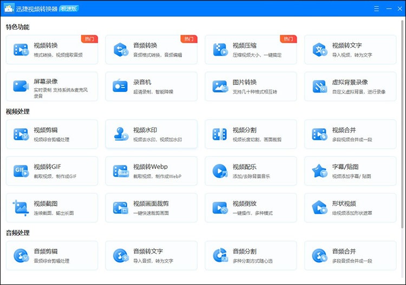The height and width of the screenshot is (285, 406).
Task: Click the 迅捷视频转换器 title text
Action: (36, 9)
